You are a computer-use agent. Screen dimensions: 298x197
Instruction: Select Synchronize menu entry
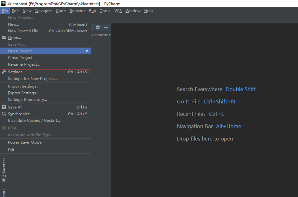(x=46, y=114)
